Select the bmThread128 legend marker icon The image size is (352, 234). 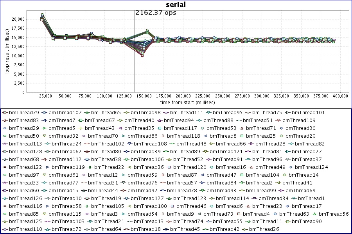click(5, 152)
